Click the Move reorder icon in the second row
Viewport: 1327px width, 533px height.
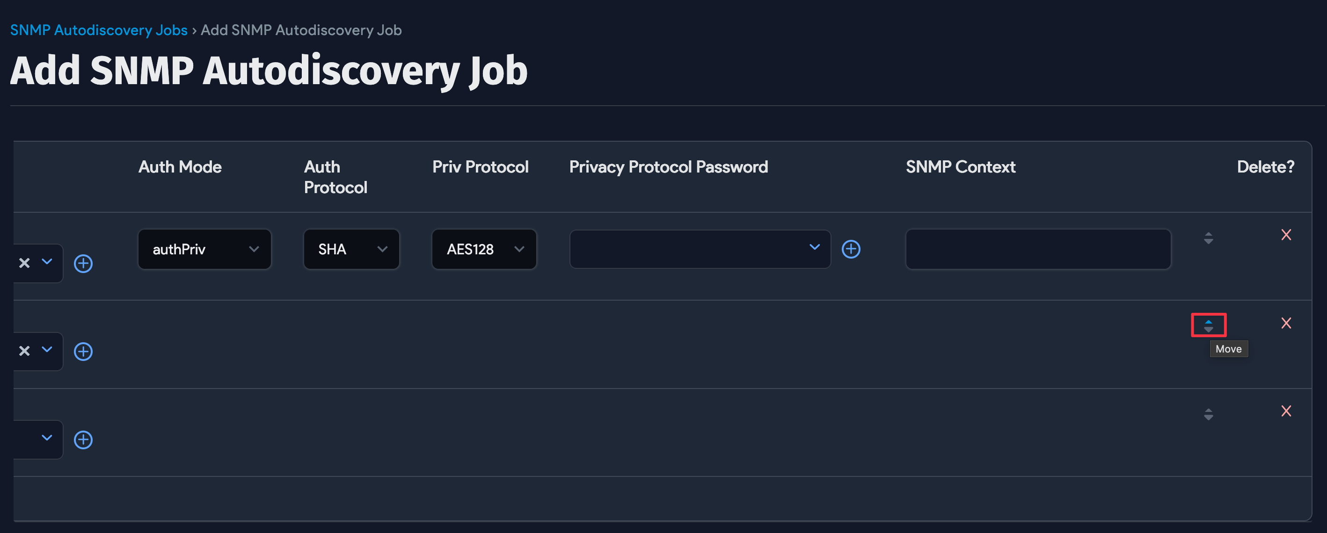click(x=1209, y=325)
